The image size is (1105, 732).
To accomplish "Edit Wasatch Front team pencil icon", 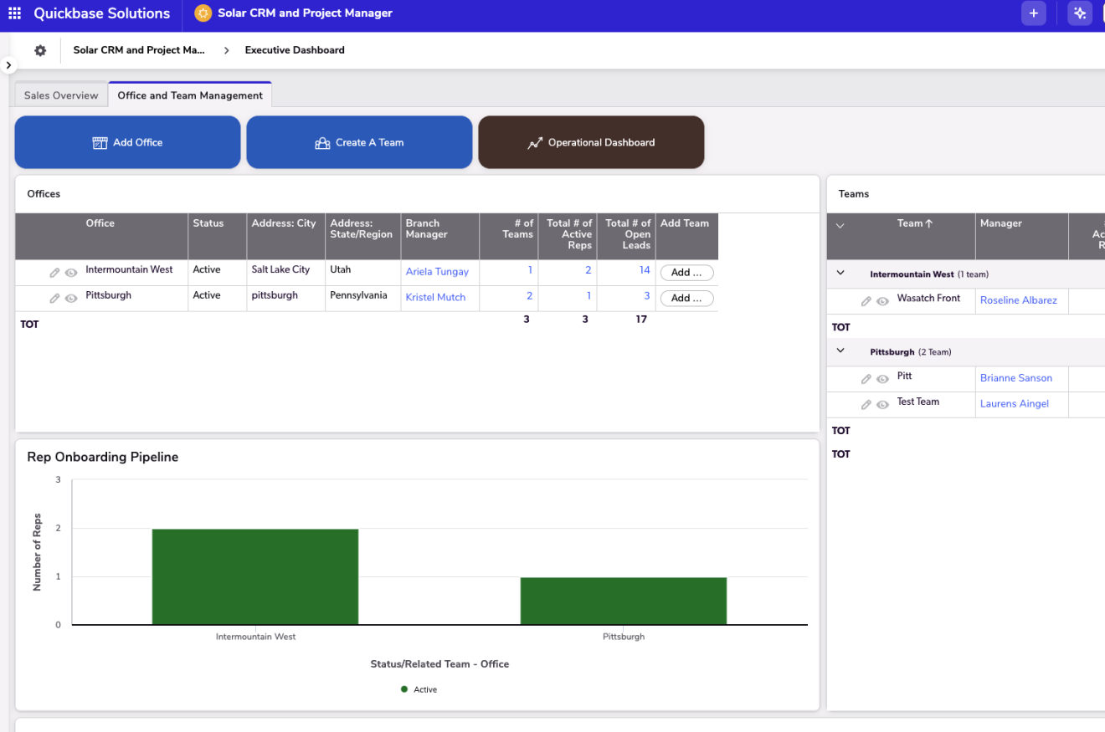I will (866, 301).
